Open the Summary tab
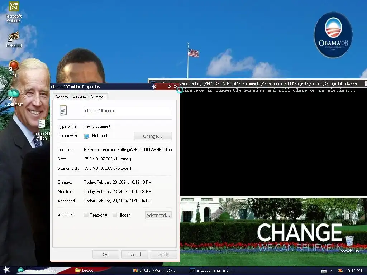The image size is (367, 275). pyautogui.click(x=98, y=97)
